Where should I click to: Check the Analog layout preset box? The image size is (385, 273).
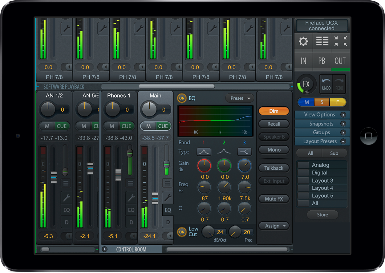point(303,165)
